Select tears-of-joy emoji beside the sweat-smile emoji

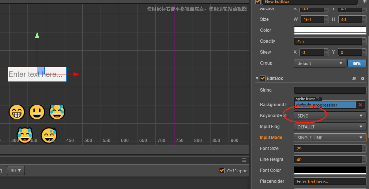(25, 135)
